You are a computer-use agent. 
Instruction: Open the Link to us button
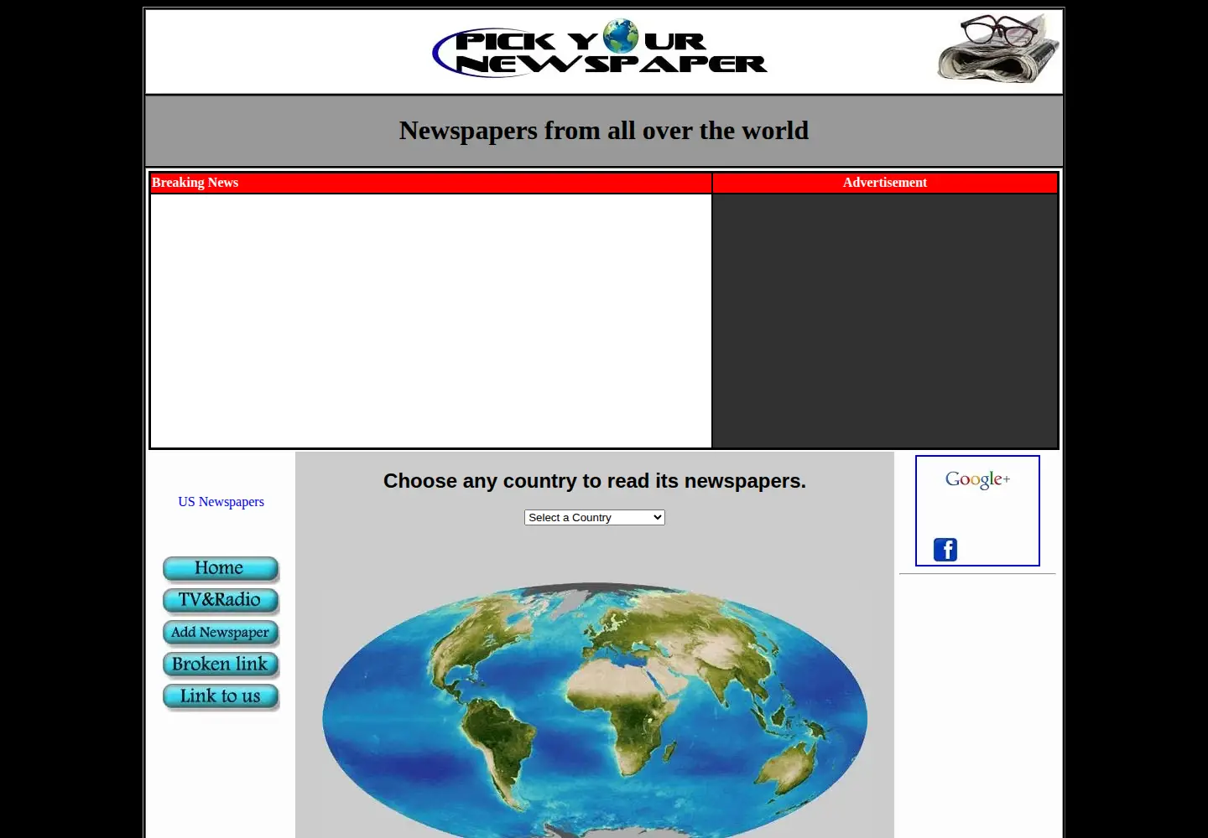point(221,696)
